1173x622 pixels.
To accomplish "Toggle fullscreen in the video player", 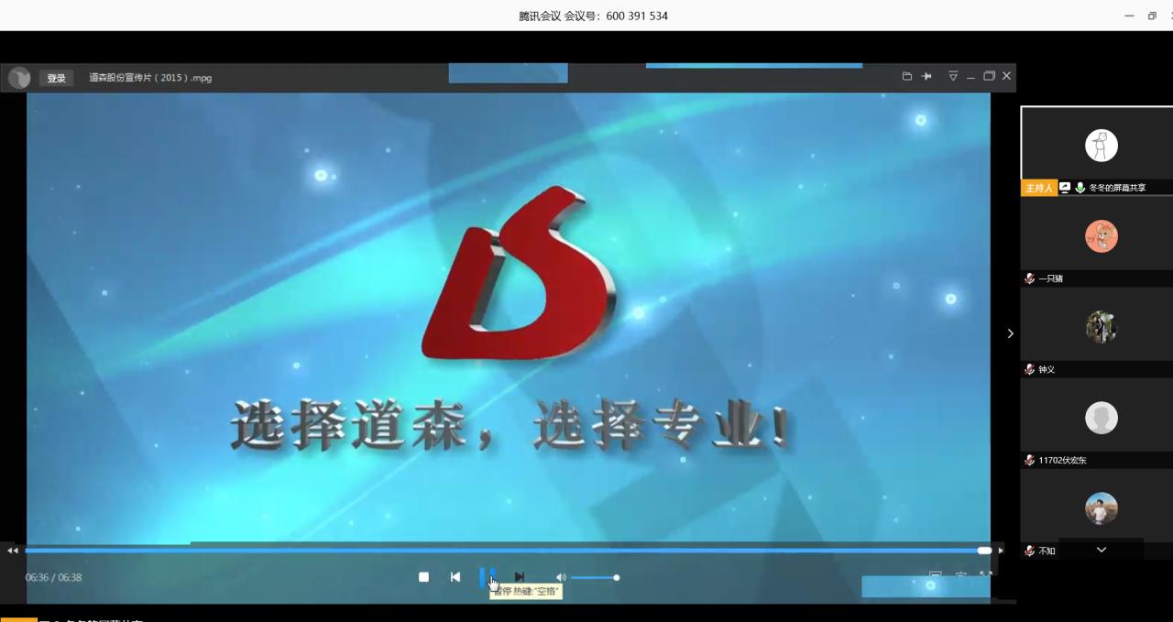I will point(986,576).
